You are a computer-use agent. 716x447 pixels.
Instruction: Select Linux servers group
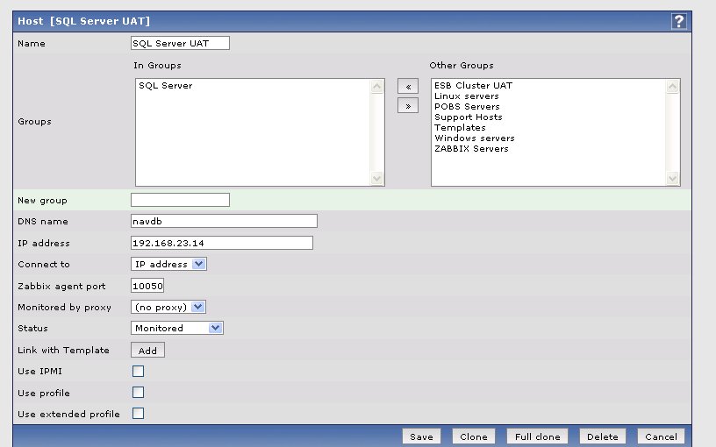coord(466,96)
